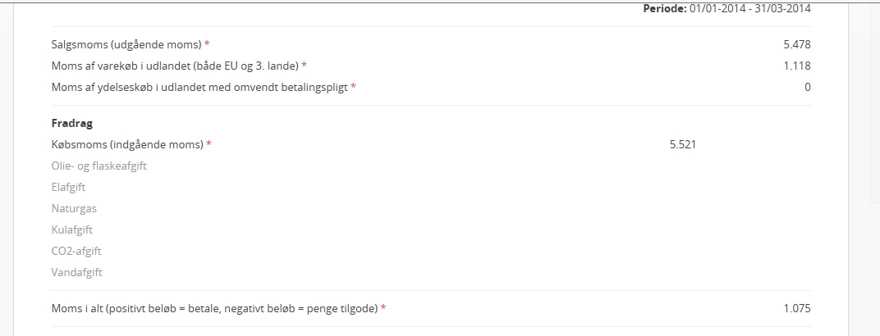Viewport: 880px width, 336px height.
Task: Click the Periode date range text
Action: pos(749,8)
